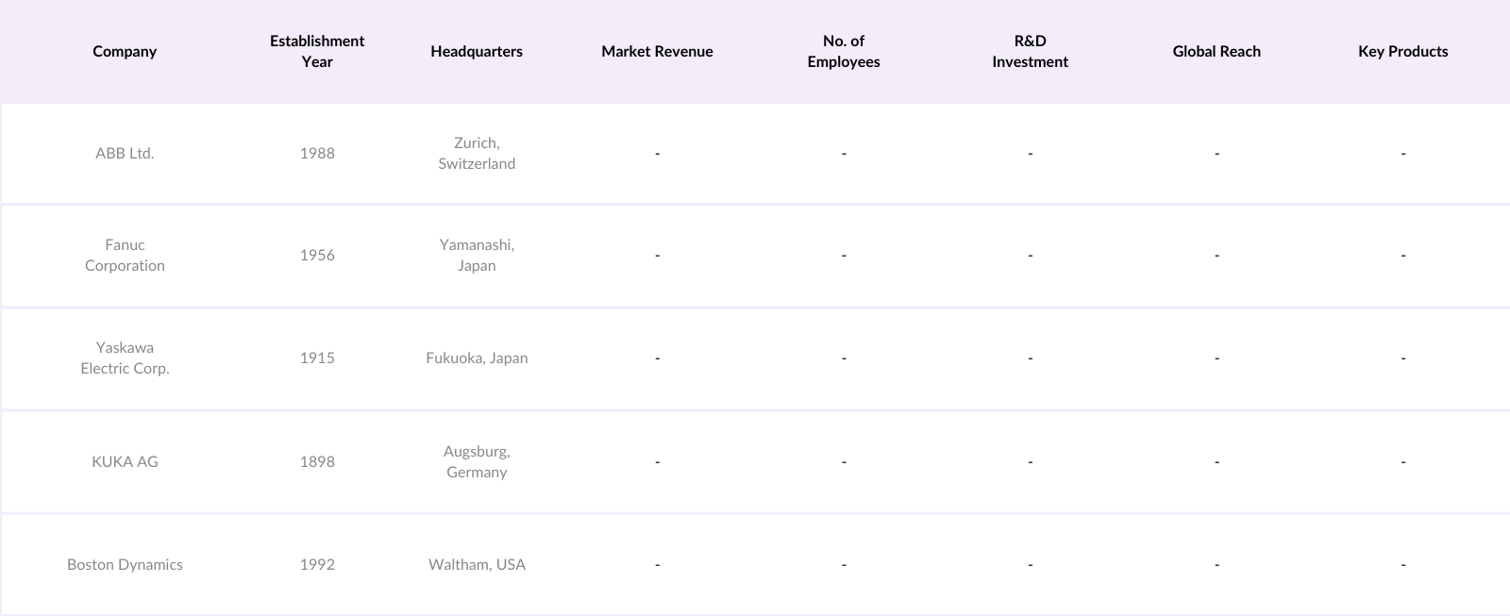This screenshot has width=1510, height=616.
Task: Click the 1988 establishment year cell
Action: tap(317, 153)
